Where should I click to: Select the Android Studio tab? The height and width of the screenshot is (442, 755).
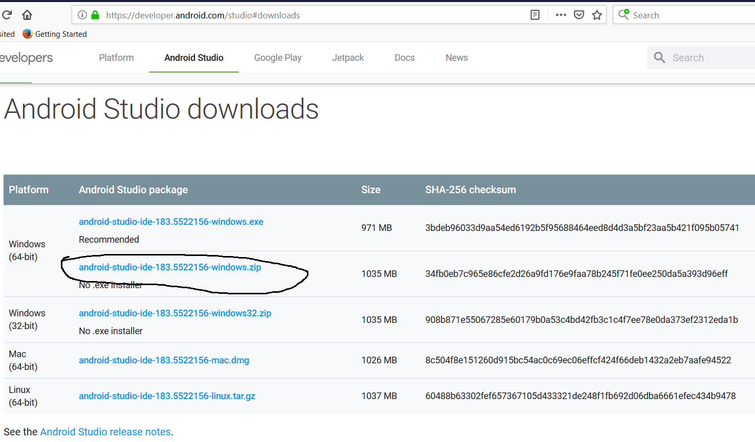coord(194,58)
